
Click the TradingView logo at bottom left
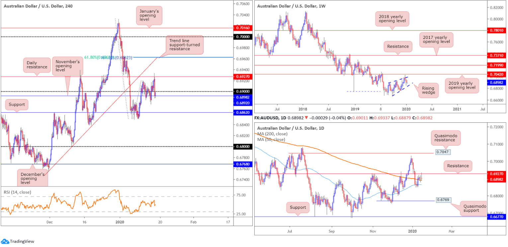[x=18, y=241]
